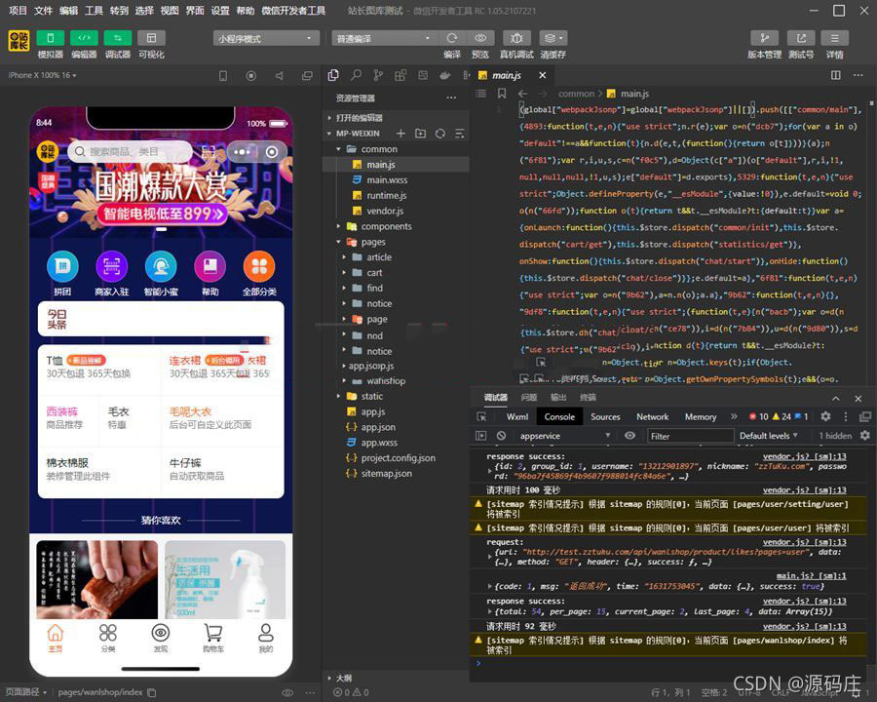Open sitemap.json file
This screenshot has width=877, height=702.
387,474
